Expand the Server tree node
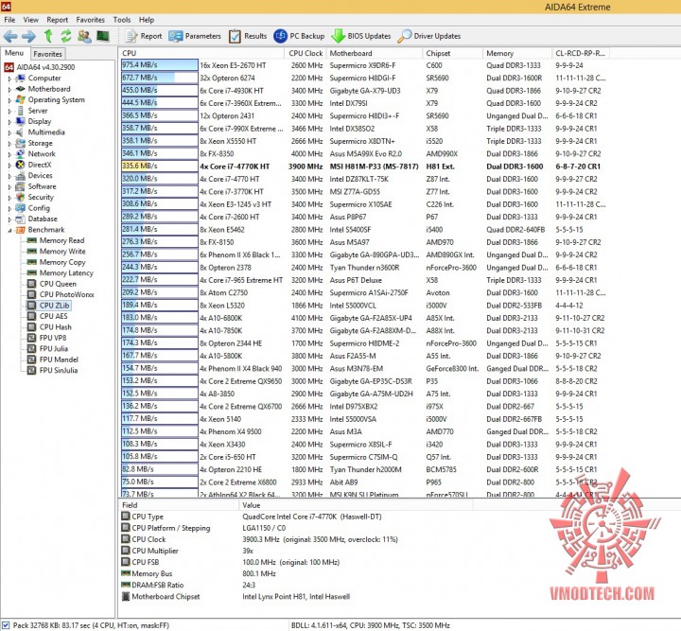The height and width of the screenshot is (631, 681). click(9, 112)
